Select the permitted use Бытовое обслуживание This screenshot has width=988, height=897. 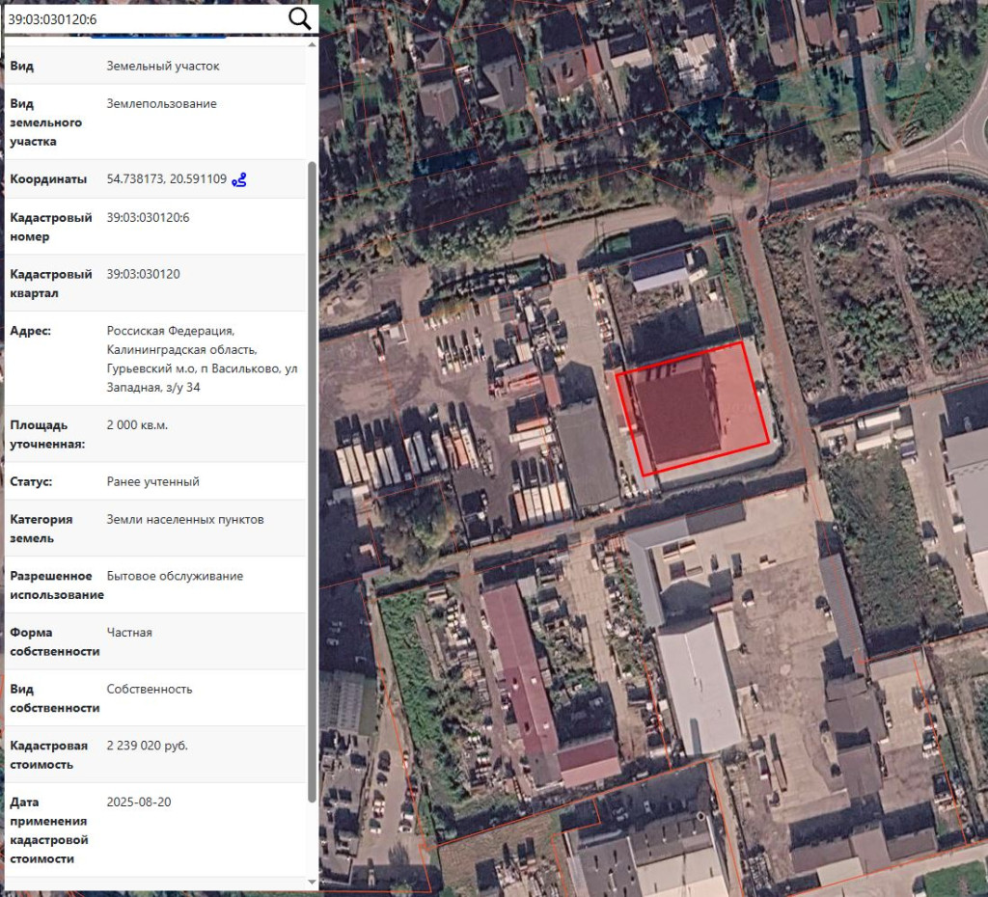pyautogui.click(x=175, y=576)
